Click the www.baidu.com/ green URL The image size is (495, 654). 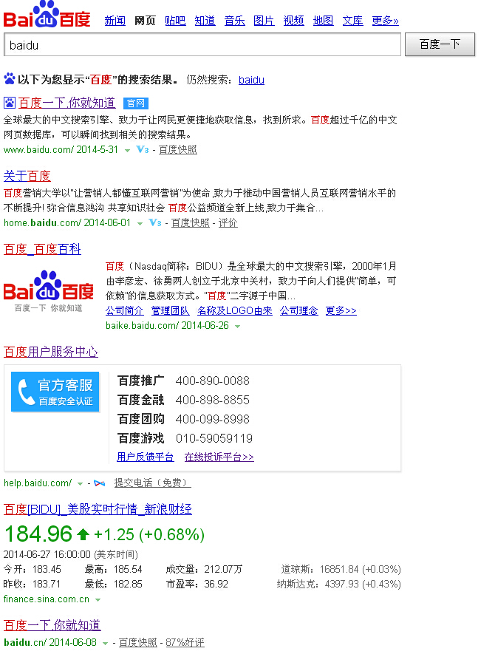click(x=38, y=149)
